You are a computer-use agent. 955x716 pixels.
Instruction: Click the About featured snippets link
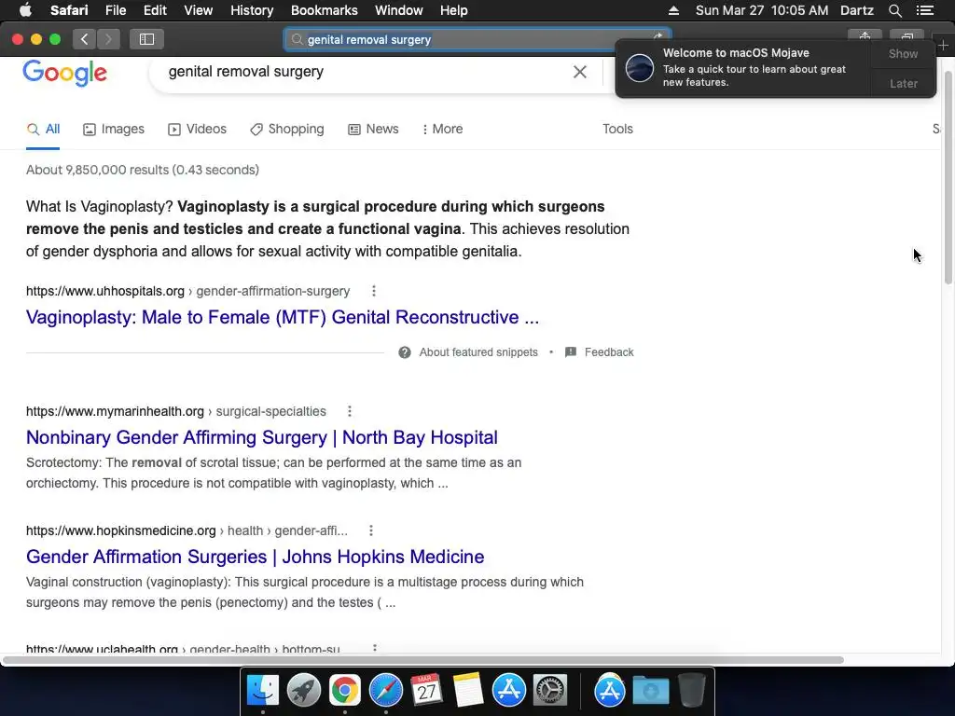click(478, 352)
